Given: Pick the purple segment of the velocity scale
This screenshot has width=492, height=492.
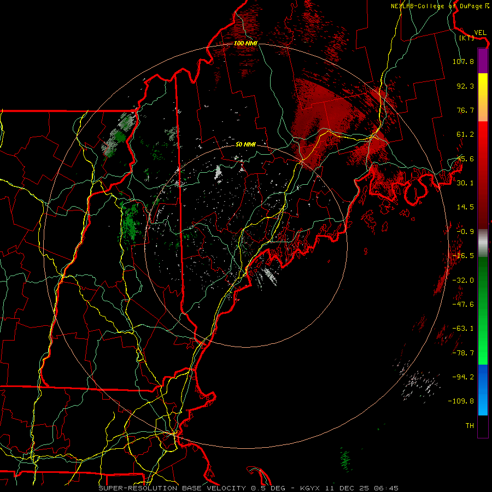Looking at the screenshot, I should pos(483,61).
